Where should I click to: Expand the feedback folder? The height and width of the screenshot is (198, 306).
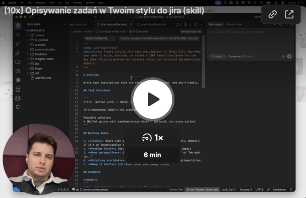41,54
